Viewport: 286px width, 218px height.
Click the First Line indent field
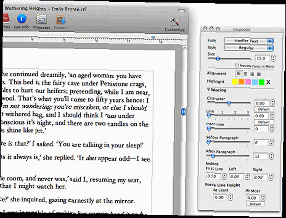tap(213, 176)
